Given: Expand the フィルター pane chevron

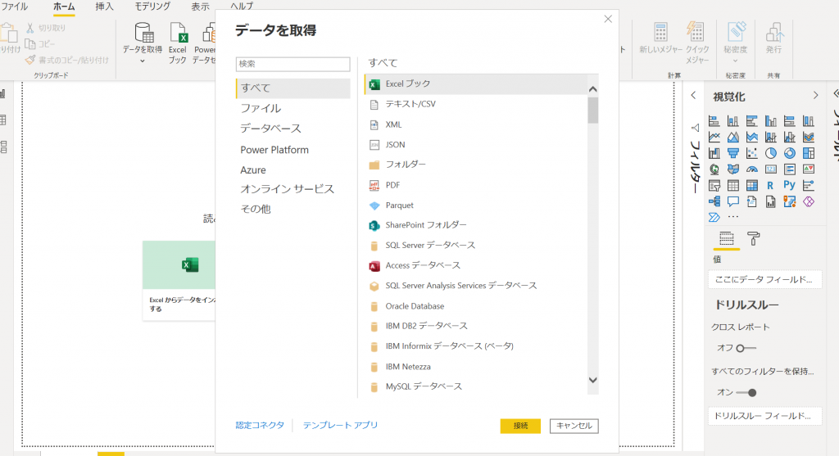Looking at the screenshot, I should coord(693,96).
